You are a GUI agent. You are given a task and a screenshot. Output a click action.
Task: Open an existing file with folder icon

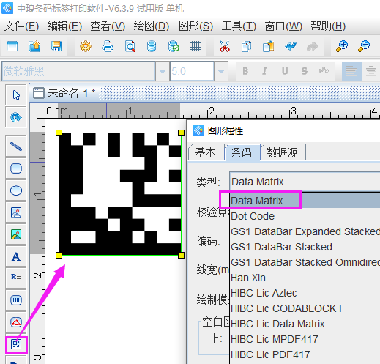click(34, 46)
